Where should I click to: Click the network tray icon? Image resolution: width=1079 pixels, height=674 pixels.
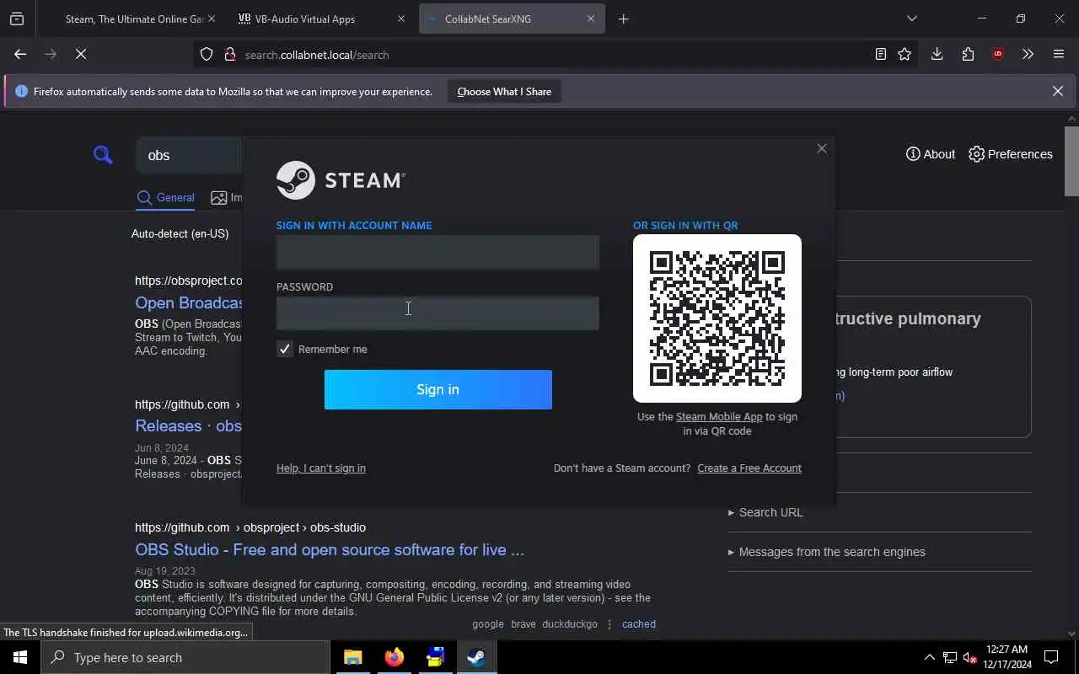pyautogui.click(x=949, y=657)
